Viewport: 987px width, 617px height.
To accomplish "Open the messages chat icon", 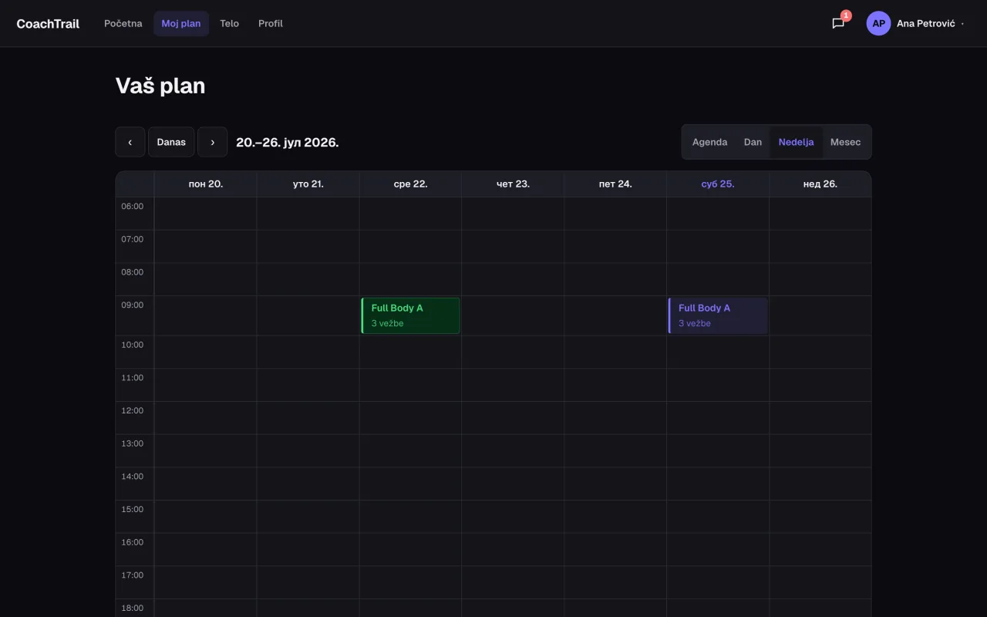I will (838, 23).
